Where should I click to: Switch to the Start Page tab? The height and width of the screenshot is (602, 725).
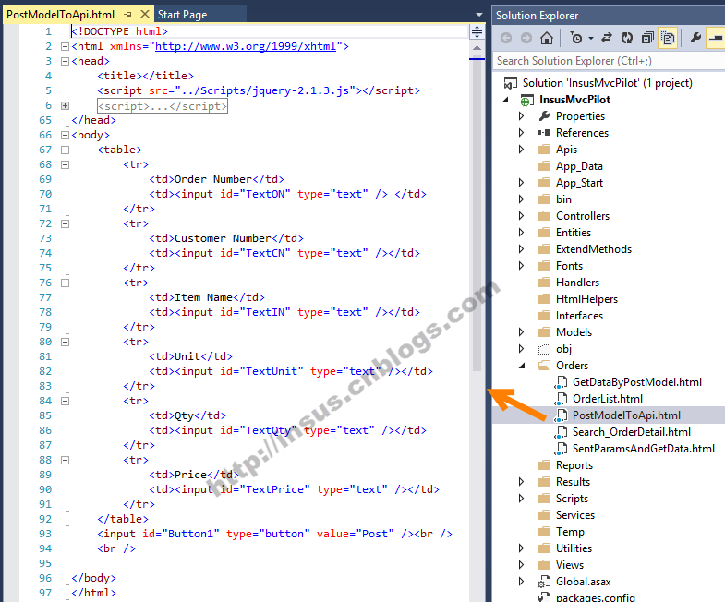pyautogui.click(x=183, y=15)
